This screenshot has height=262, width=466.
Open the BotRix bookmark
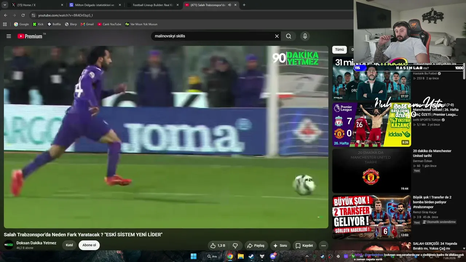pos(54,24)
